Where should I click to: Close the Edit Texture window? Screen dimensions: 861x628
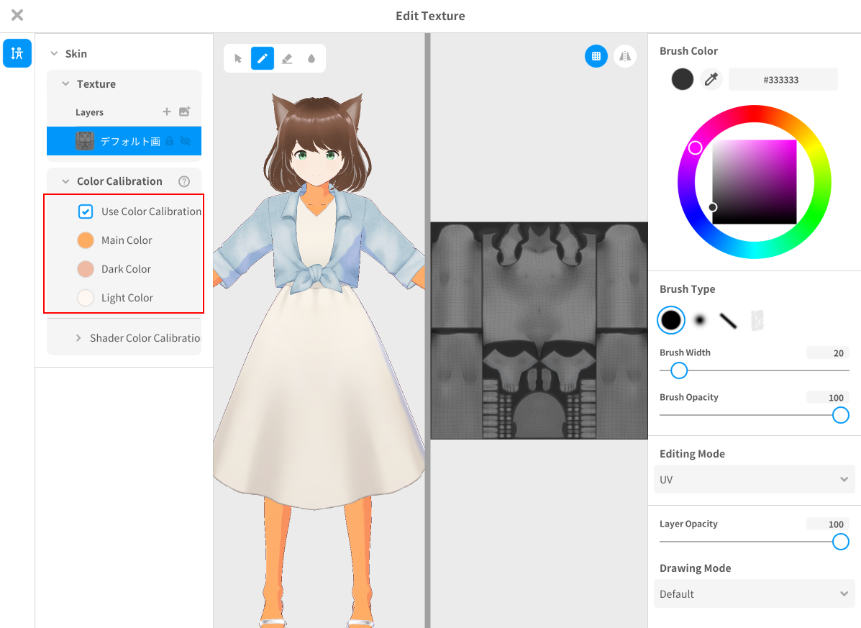(x=17, y=15)
